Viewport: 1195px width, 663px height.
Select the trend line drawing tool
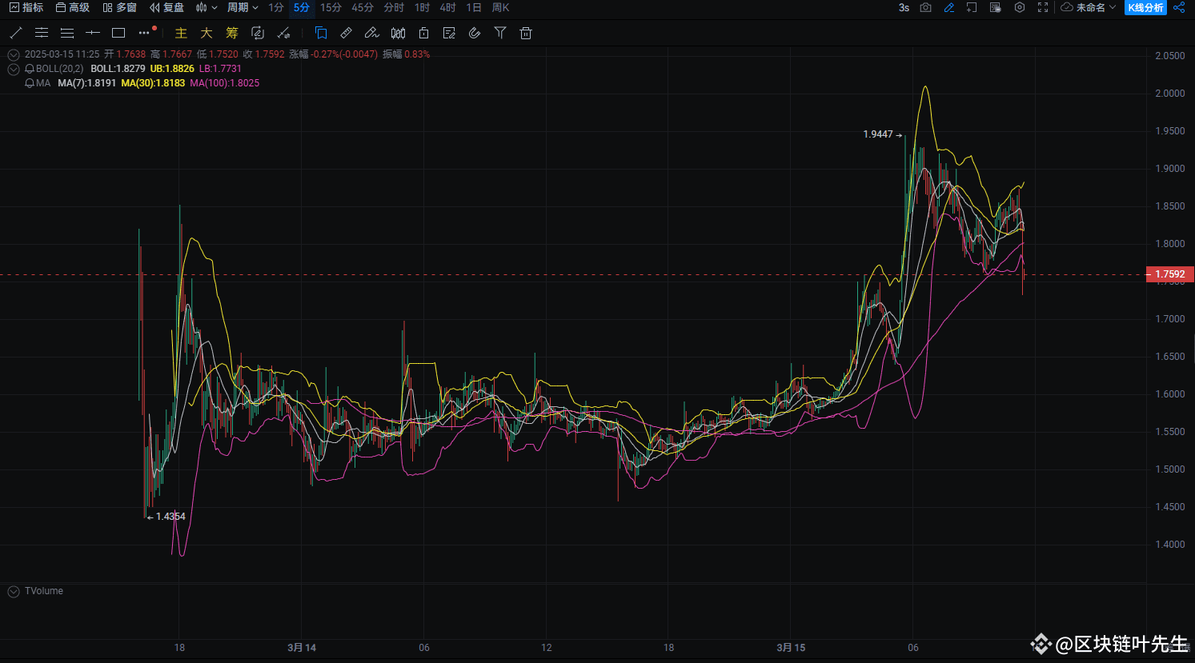tap(16, 33)
